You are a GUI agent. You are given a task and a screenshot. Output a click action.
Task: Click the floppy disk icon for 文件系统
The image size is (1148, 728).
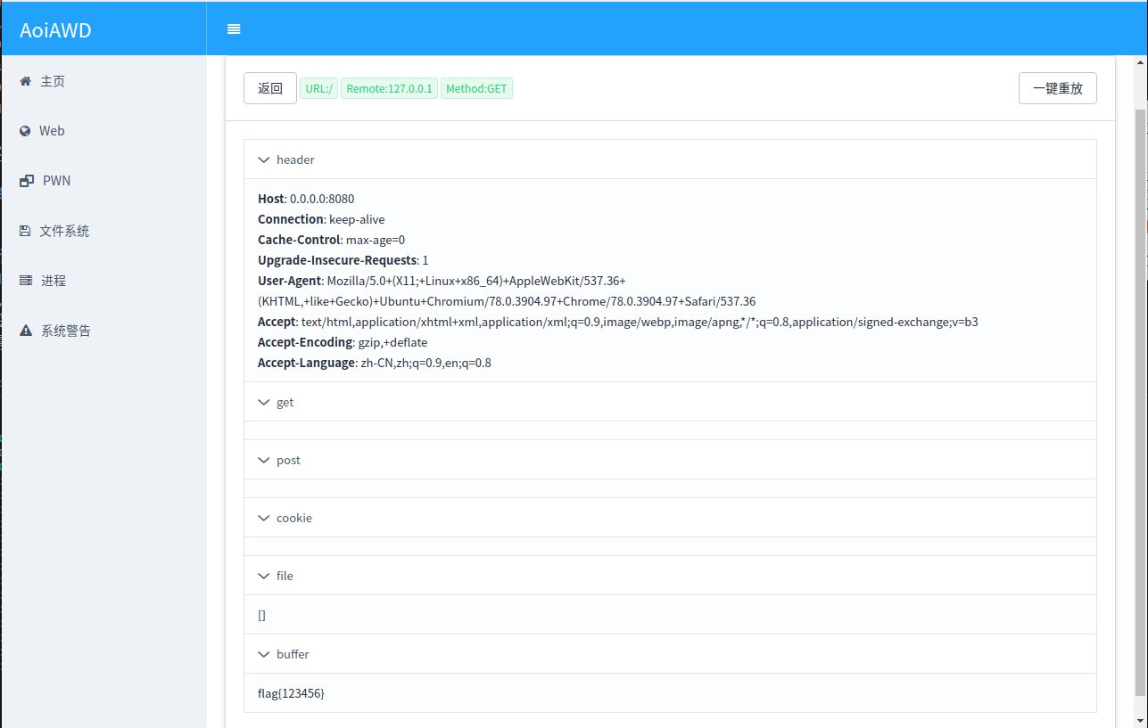25,231
